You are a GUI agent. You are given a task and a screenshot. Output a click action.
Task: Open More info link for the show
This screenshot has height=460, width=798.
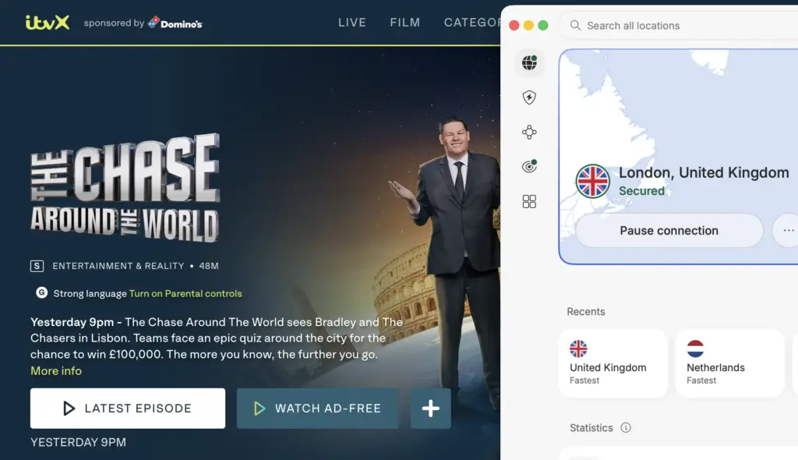56,371
